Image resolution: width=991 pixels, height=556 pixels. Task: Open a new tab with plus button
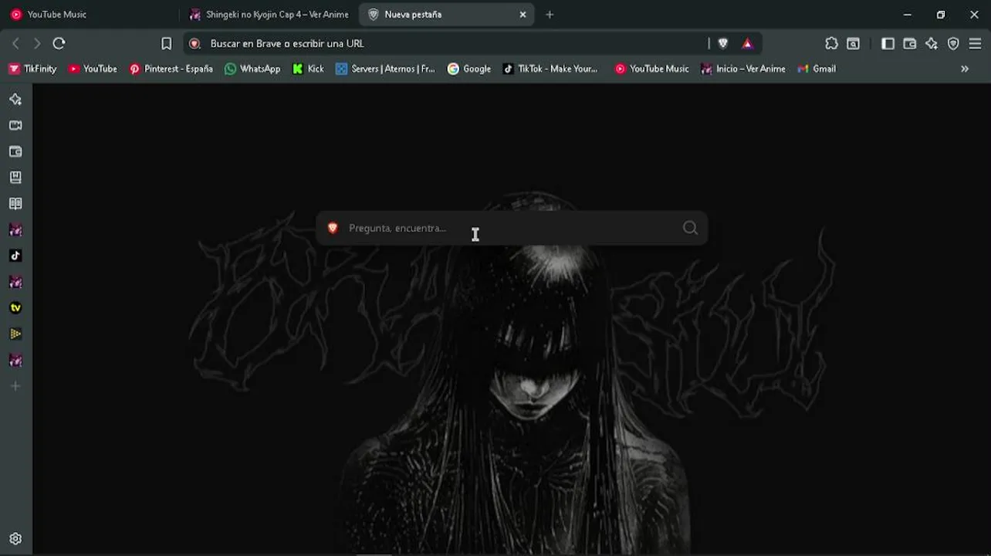click(550, 15)
